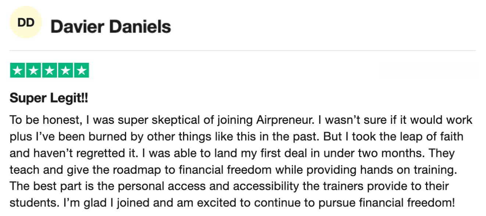
Task: Select the first green rating star
Action: click(x=17, y=71)
